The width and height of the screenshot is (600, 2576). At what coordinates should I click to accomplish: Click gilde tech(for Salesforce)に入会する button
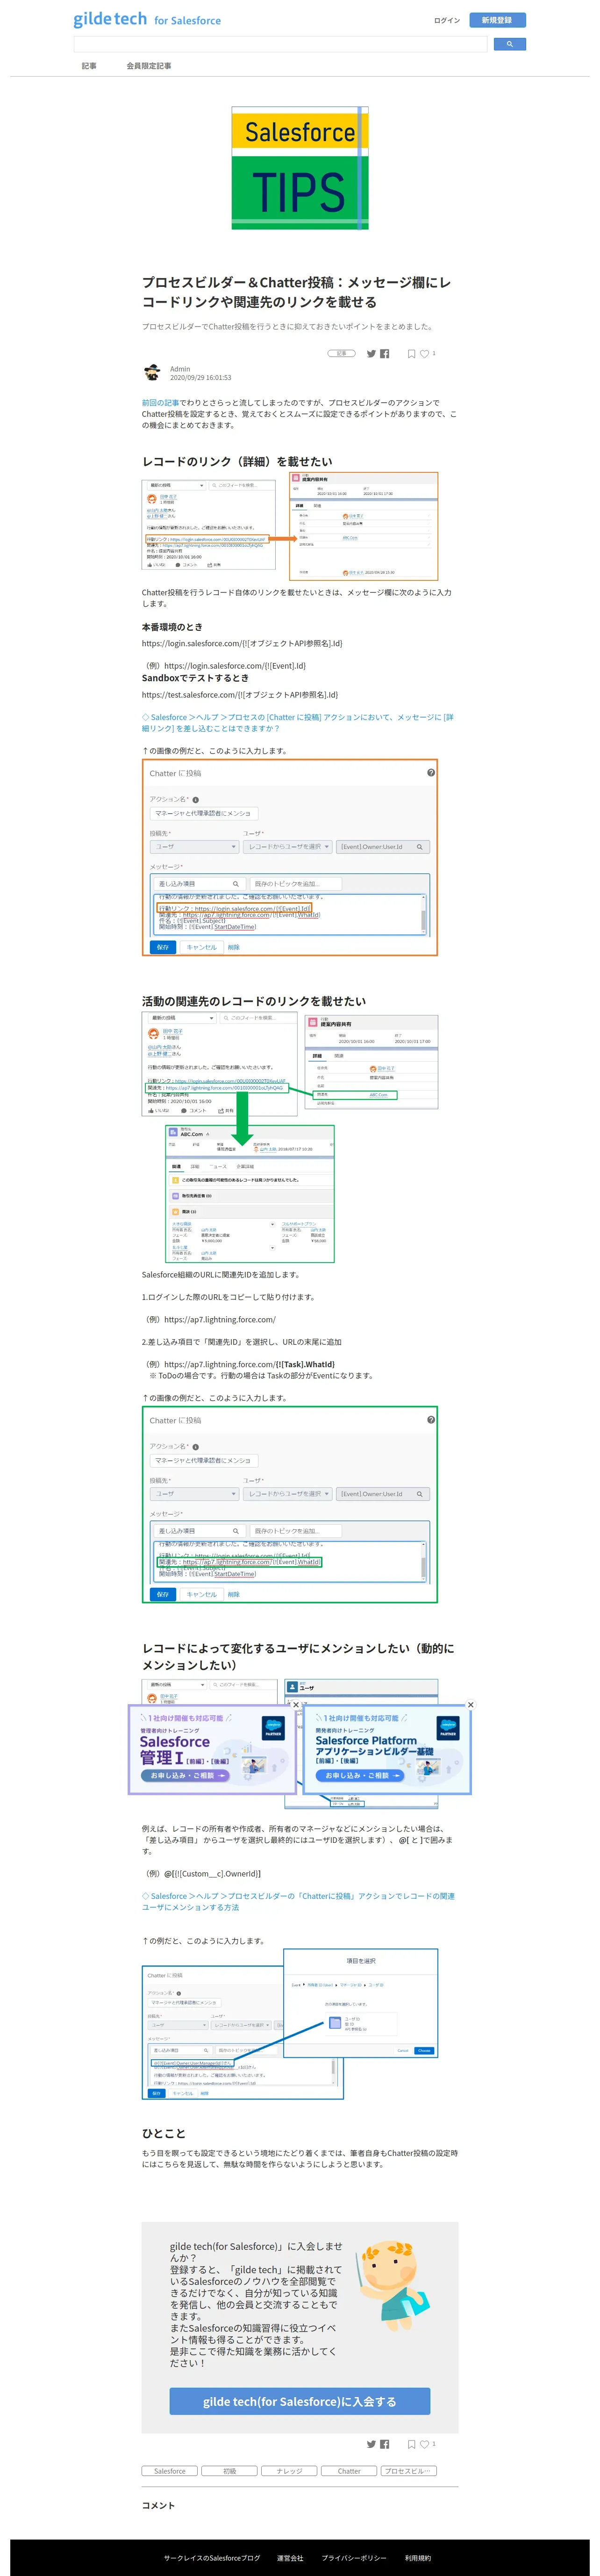(300, 2401)
